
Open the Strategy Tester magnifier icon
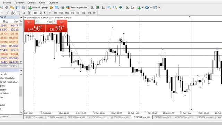coord(23,8)
